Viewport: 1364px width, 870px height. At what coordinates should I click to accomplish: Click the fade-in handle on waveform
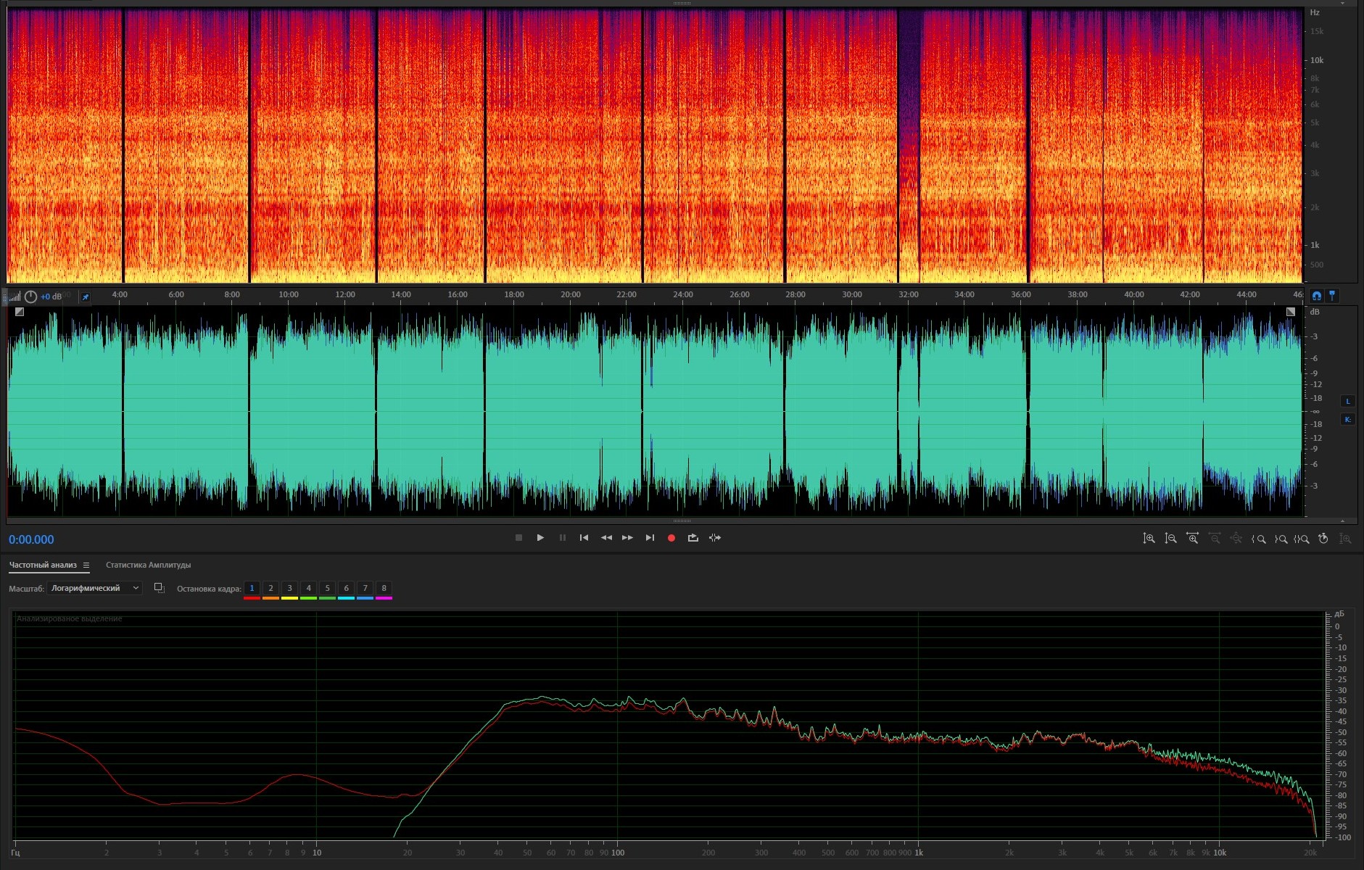tap(20, 312)
